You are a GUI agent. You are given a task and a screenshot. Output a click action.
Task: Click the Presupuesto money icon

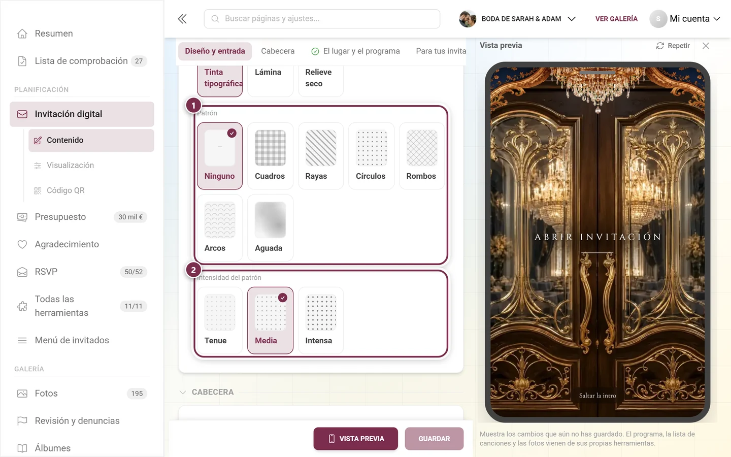pos(22,217)
